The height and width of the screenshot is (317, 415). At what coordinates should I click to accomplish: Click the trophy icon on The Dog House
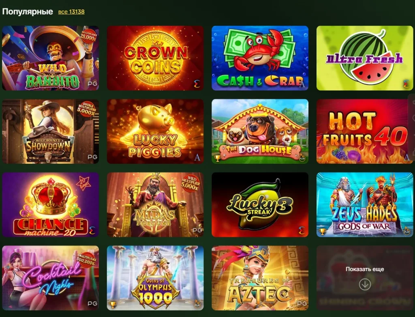click(x=217, y=158)
